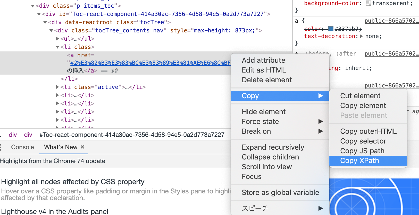Collapse the li class node
The height and width of the screenshot is (215, 419).
click(57, 47)
